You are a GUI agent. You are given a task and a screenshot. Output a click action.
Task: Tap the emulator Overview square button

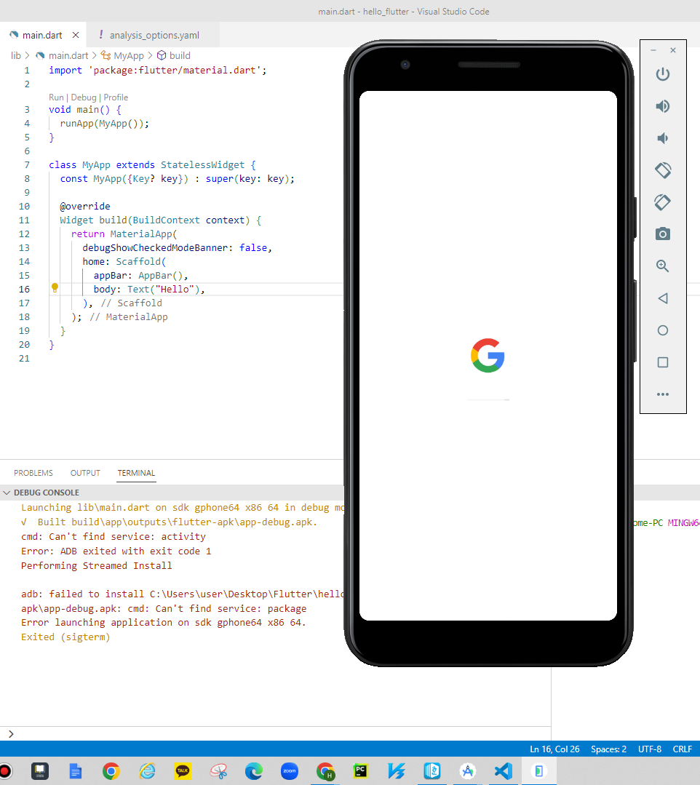tap(662, 362)
